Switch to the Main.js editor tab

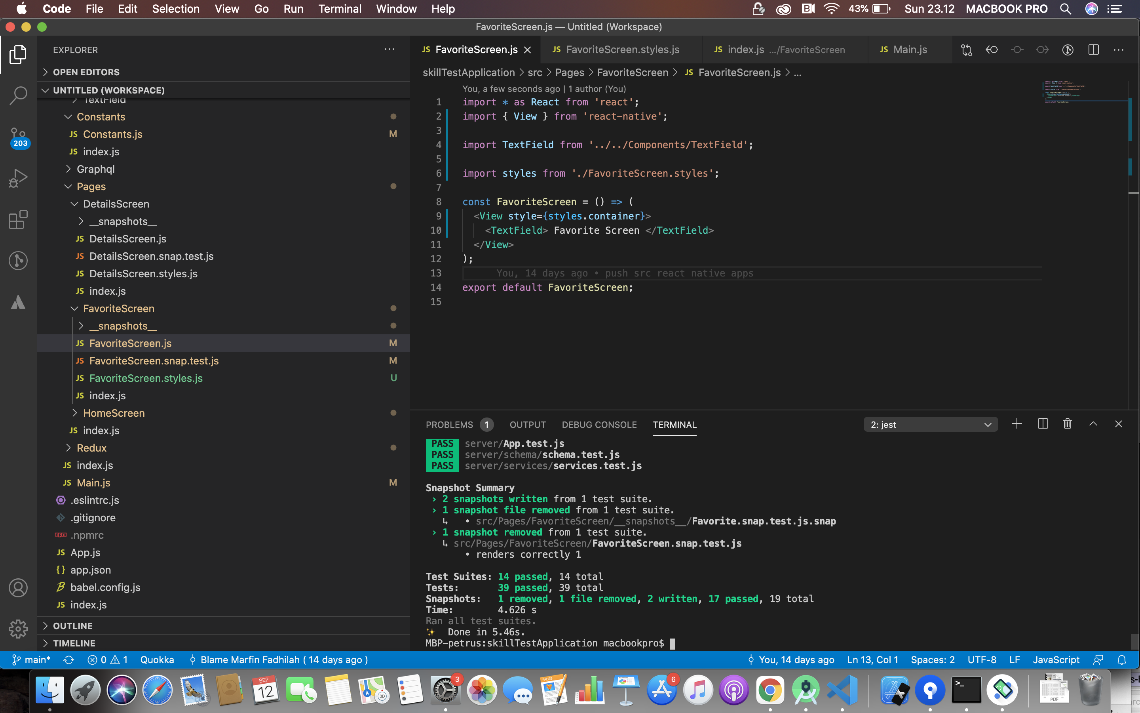910,50
